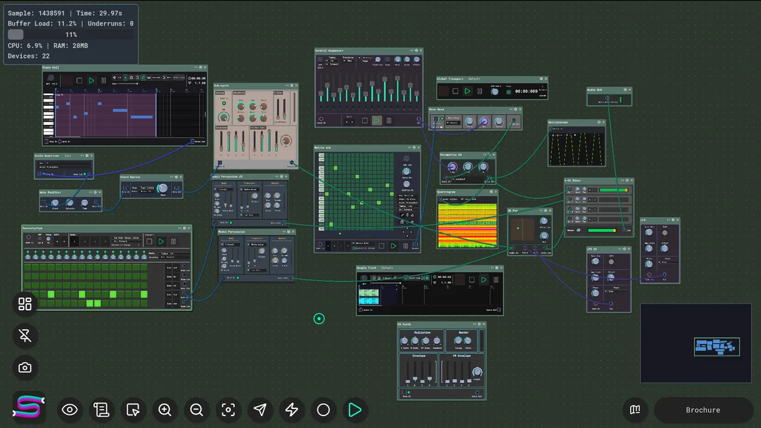
Task: Click the Piano Roll zoom slider
Action: pos(128,84)
